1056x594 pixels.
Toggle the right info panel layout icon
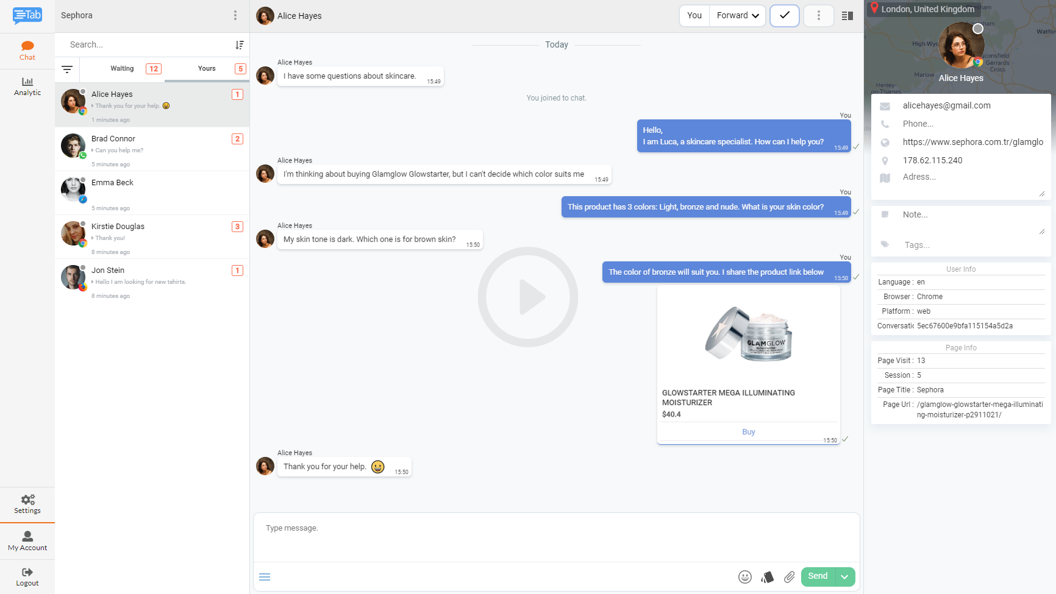coord(847,15)
